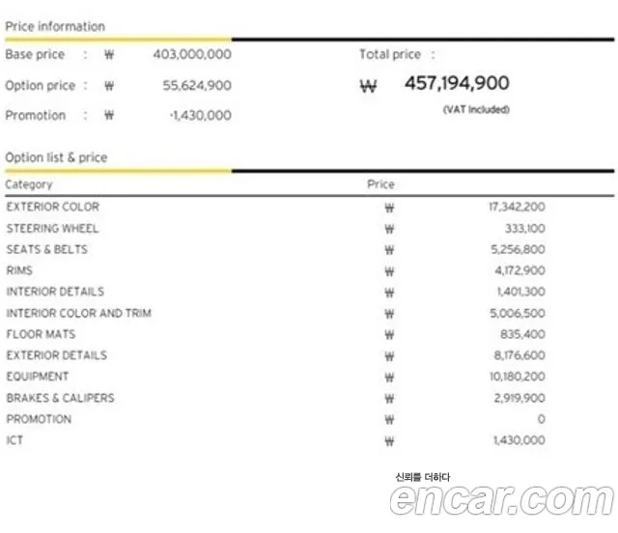Select the Price information heading
Screen dimensions: 618x533
tap(55, 26)
